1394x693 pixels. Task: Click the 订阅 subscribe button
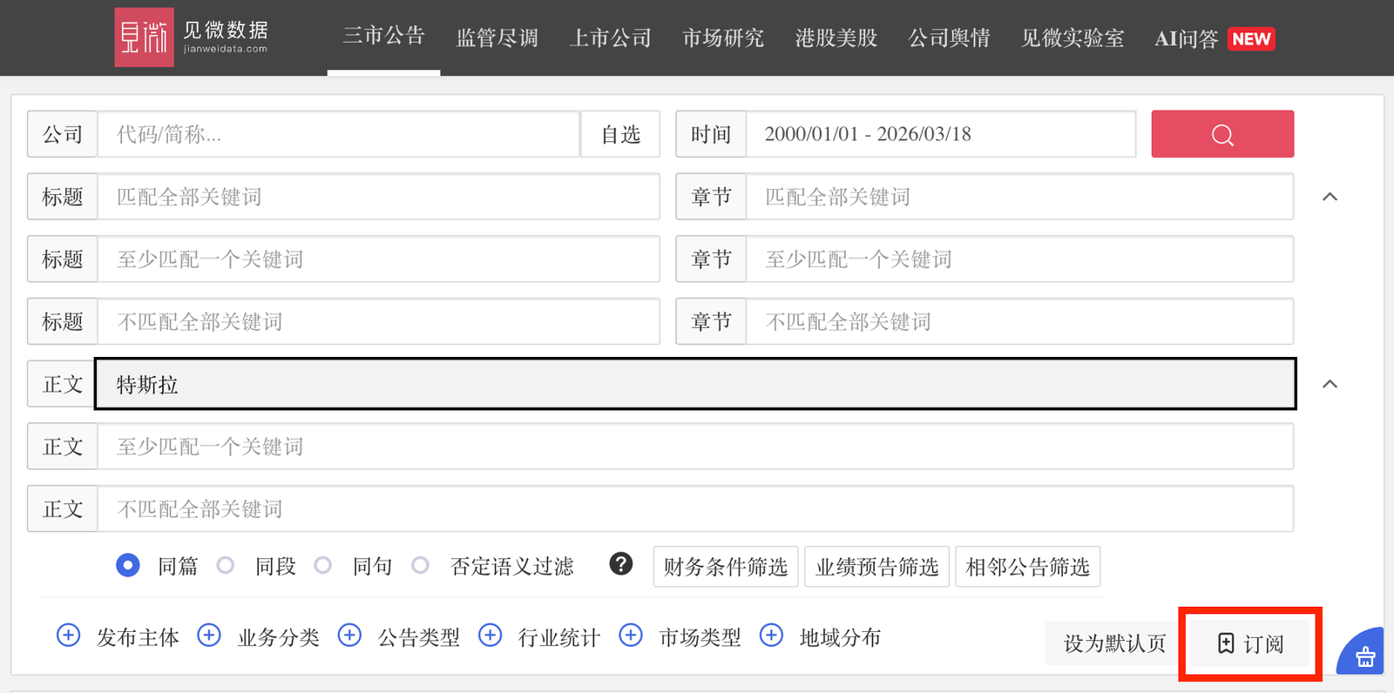tap(1251, 643)
